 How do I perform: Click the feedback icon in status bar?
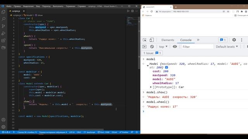[132, 132]
